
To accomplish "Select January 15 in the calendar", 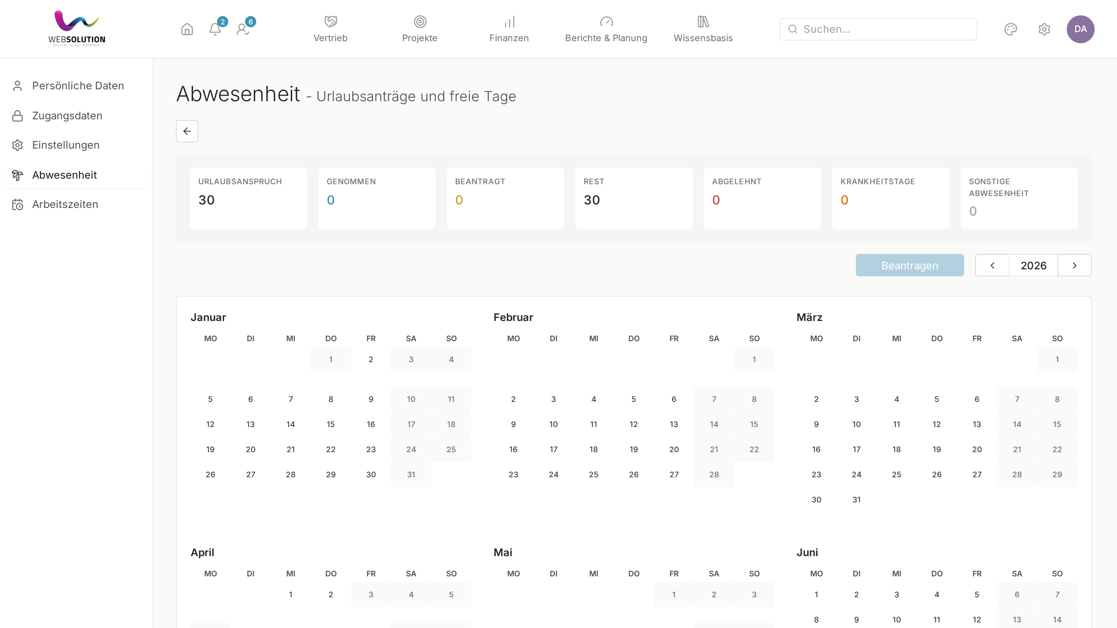I will (x=331, y=424).
